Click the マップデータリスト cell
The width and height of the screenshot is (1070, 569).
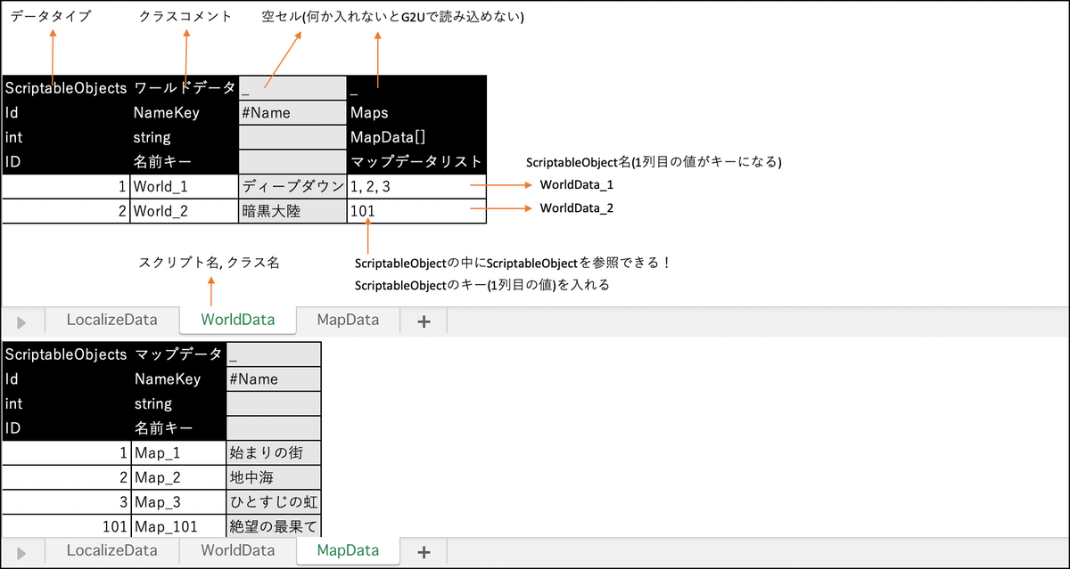[416, 162]
